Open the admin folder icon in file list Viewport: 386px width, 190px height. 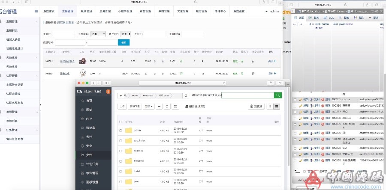129,131
